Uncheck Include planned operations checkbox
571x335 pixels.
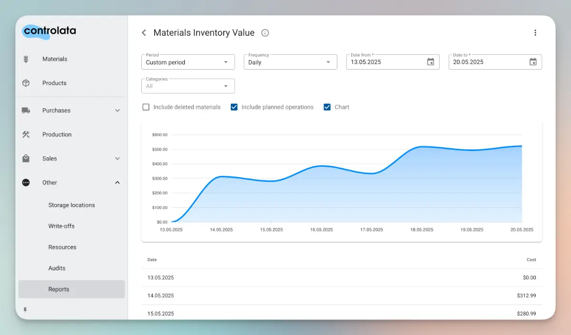click(234, 107)
